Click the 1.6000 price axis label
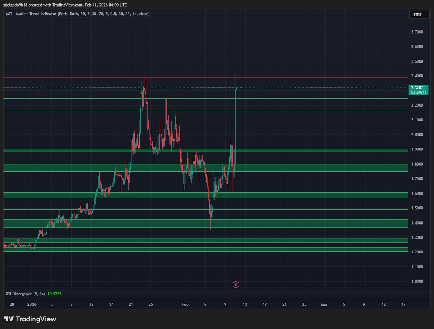 click(x=417, y=193)
